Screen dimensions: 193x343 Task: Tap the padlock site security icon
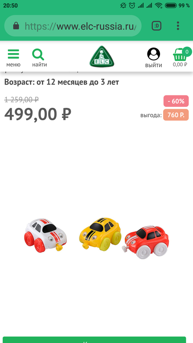16,26
